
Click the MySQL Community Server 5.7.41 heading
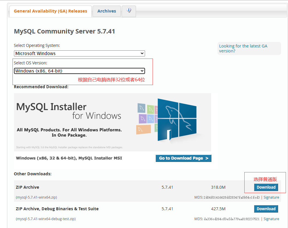(64, 31)
